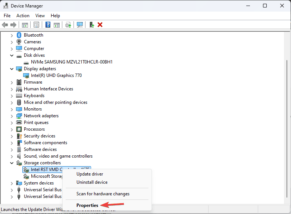The width and height of the screenshot is (291, 214).
Task: Expand the Computer node chevron
Action: [12, 49]
